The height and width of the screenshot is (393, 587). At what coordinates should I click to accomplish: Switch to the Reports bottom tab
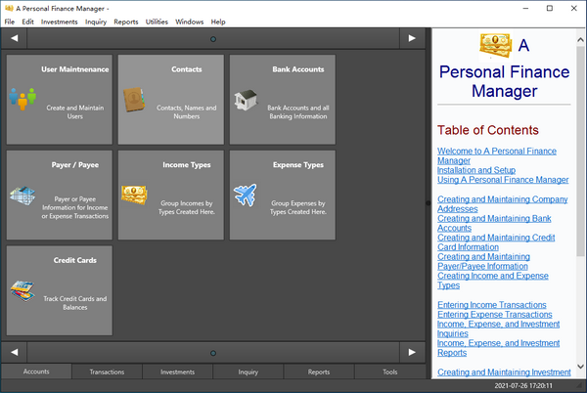tap(319, 371)
